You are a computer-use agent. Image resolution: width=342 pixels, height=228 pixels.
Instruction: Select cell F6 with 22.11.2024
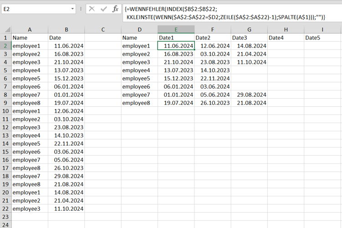tap(213, 78)
